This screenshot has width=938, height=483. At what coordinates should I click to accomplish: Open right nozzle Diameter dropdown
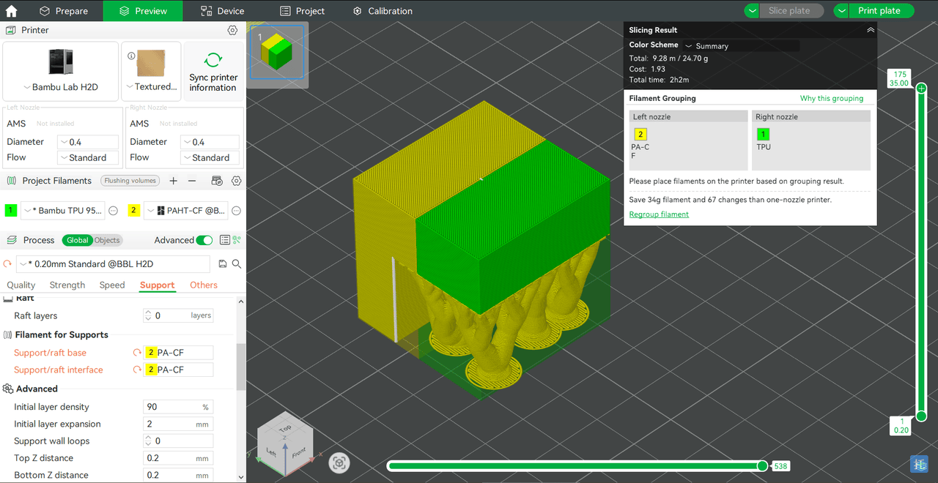210,142
